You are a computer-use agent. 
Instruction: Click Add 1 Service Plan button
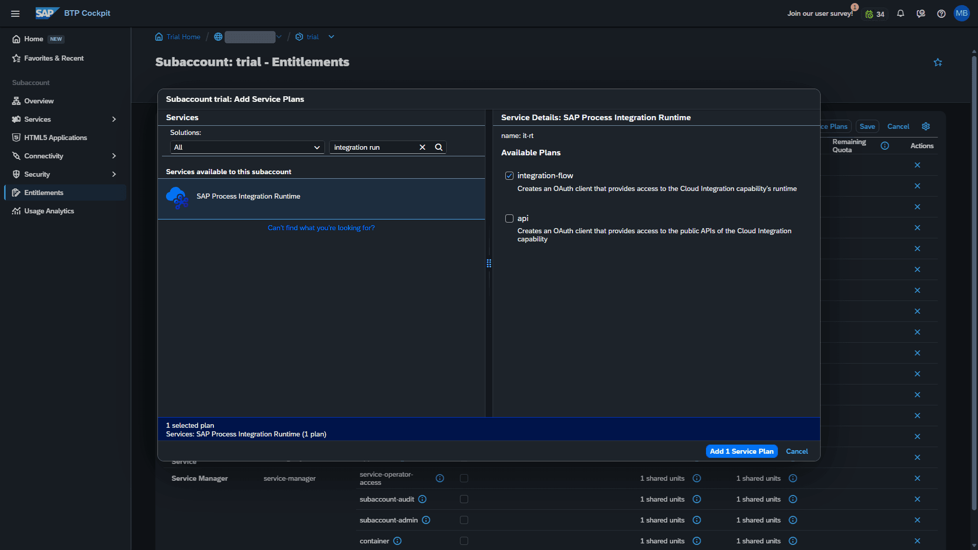coord(742,451)
